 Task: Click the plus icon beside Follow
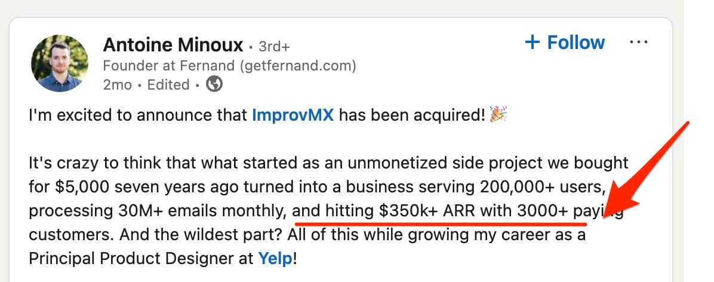(532, 42)
